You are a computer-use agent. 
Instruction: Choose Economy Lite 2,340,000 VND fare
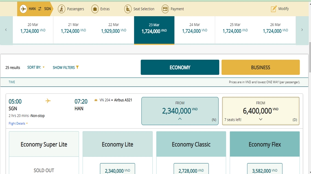[x=117, y=170]
